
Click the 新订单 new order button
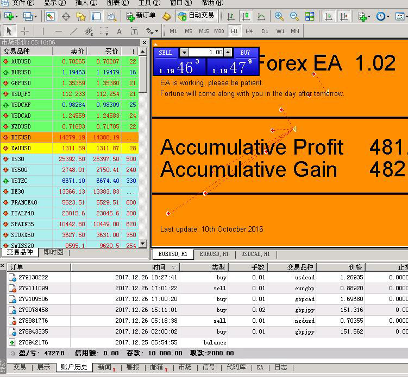click(141, 16)
